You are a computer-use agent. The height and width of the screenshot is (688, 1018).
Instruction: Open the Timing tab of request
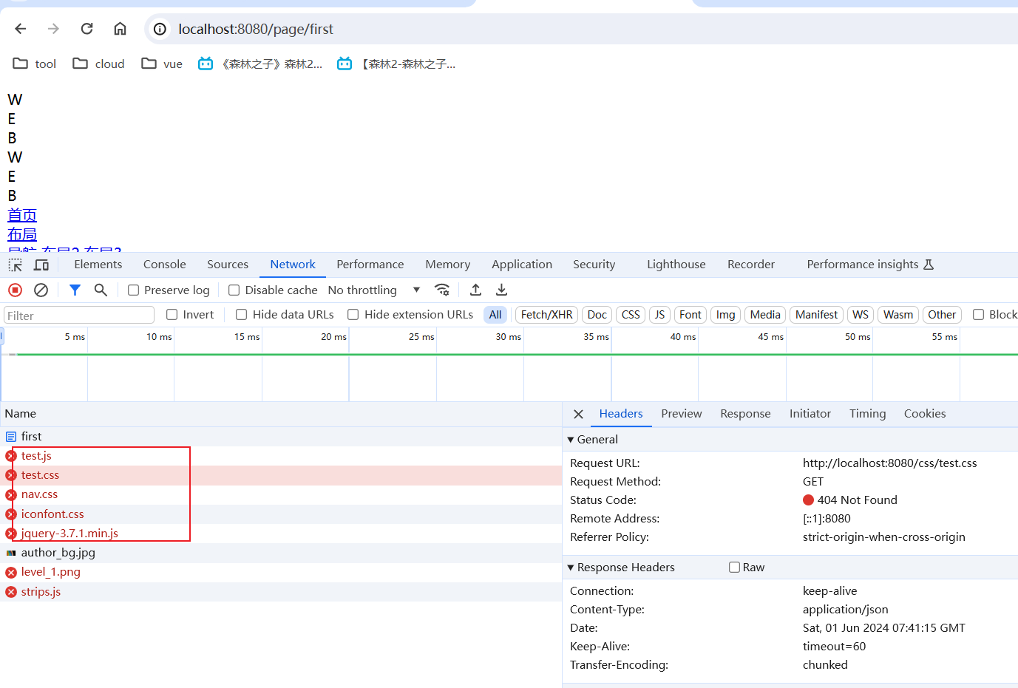pos(868,414)
